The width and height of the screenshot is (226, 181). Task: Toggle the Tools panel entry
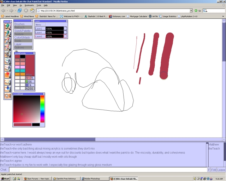coord(23,41)
